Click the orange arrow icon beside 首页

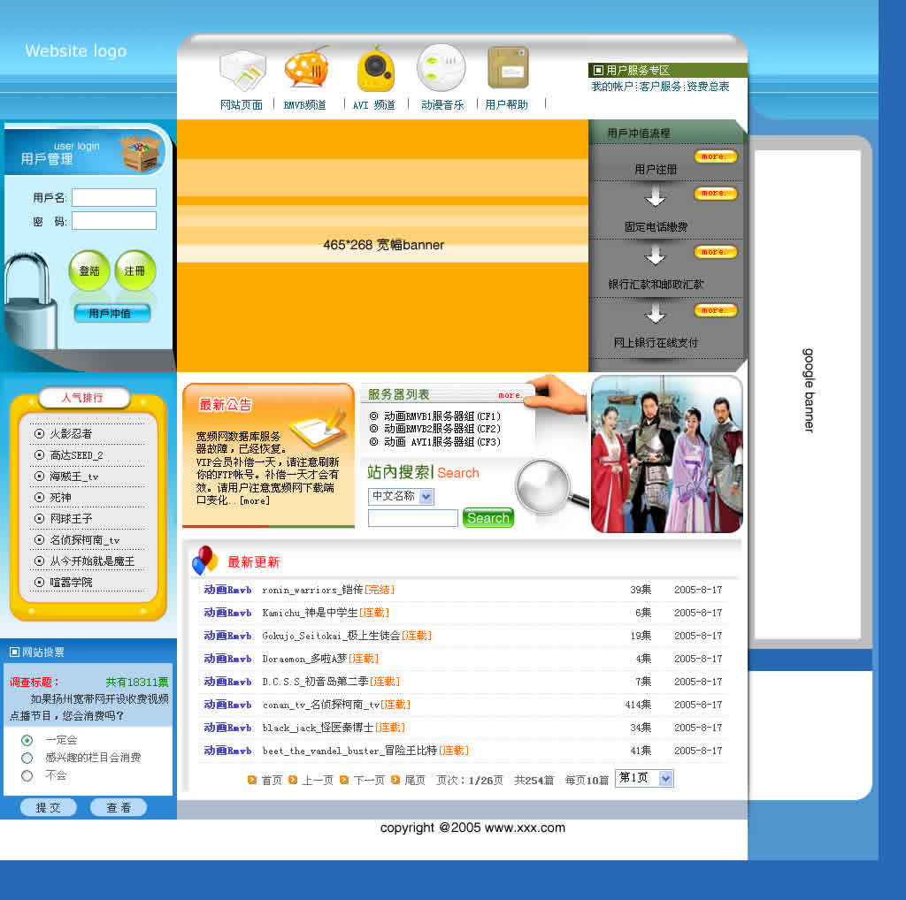coord(252,780)
